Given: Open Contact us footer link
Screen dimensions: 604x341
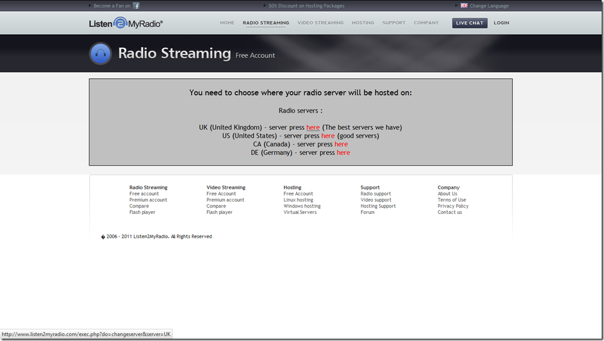Looking at the screenshot, I should [449, 212].
